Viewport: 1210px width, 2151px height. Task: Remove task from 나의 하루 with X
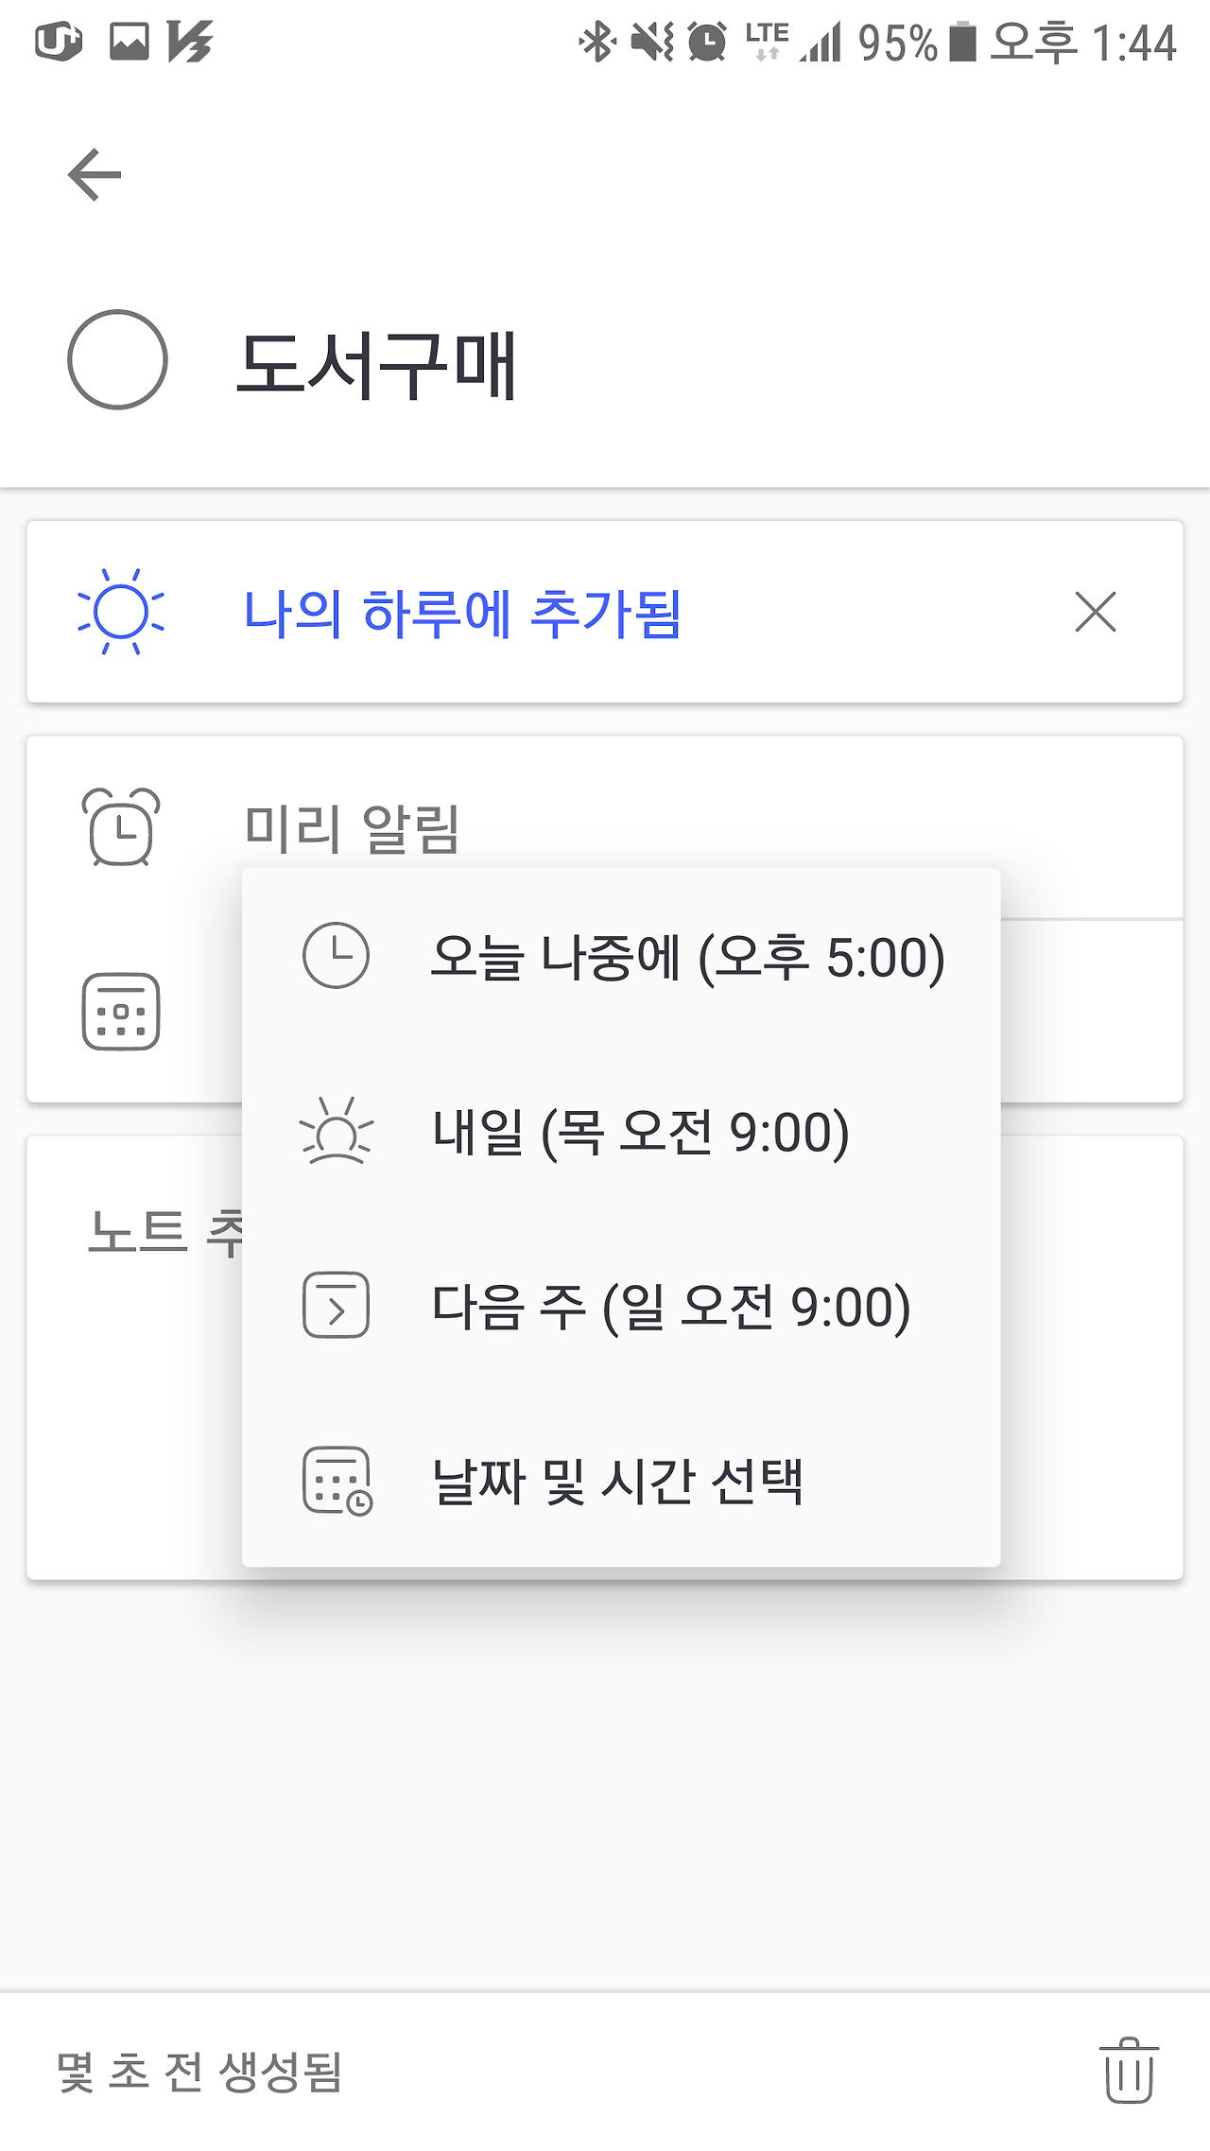pos(1096,612)
